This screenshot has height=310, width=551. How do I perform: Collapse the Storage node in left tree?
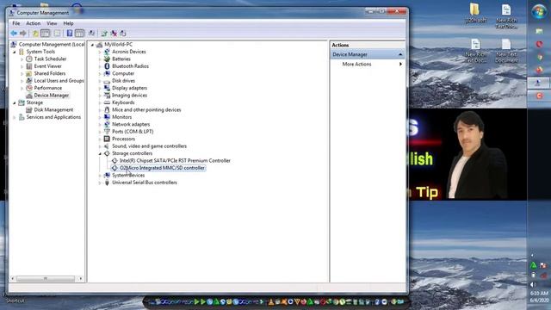pos(15,103)
